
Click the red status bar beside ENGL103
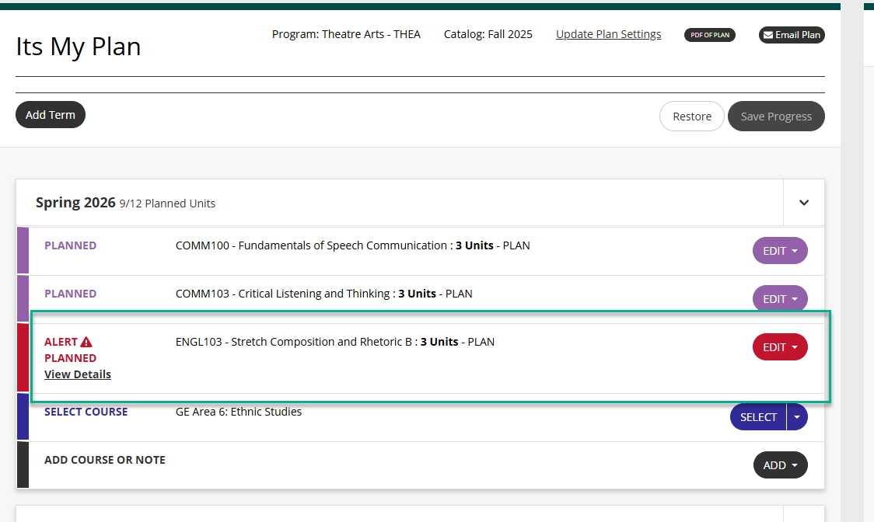point(25,357)
